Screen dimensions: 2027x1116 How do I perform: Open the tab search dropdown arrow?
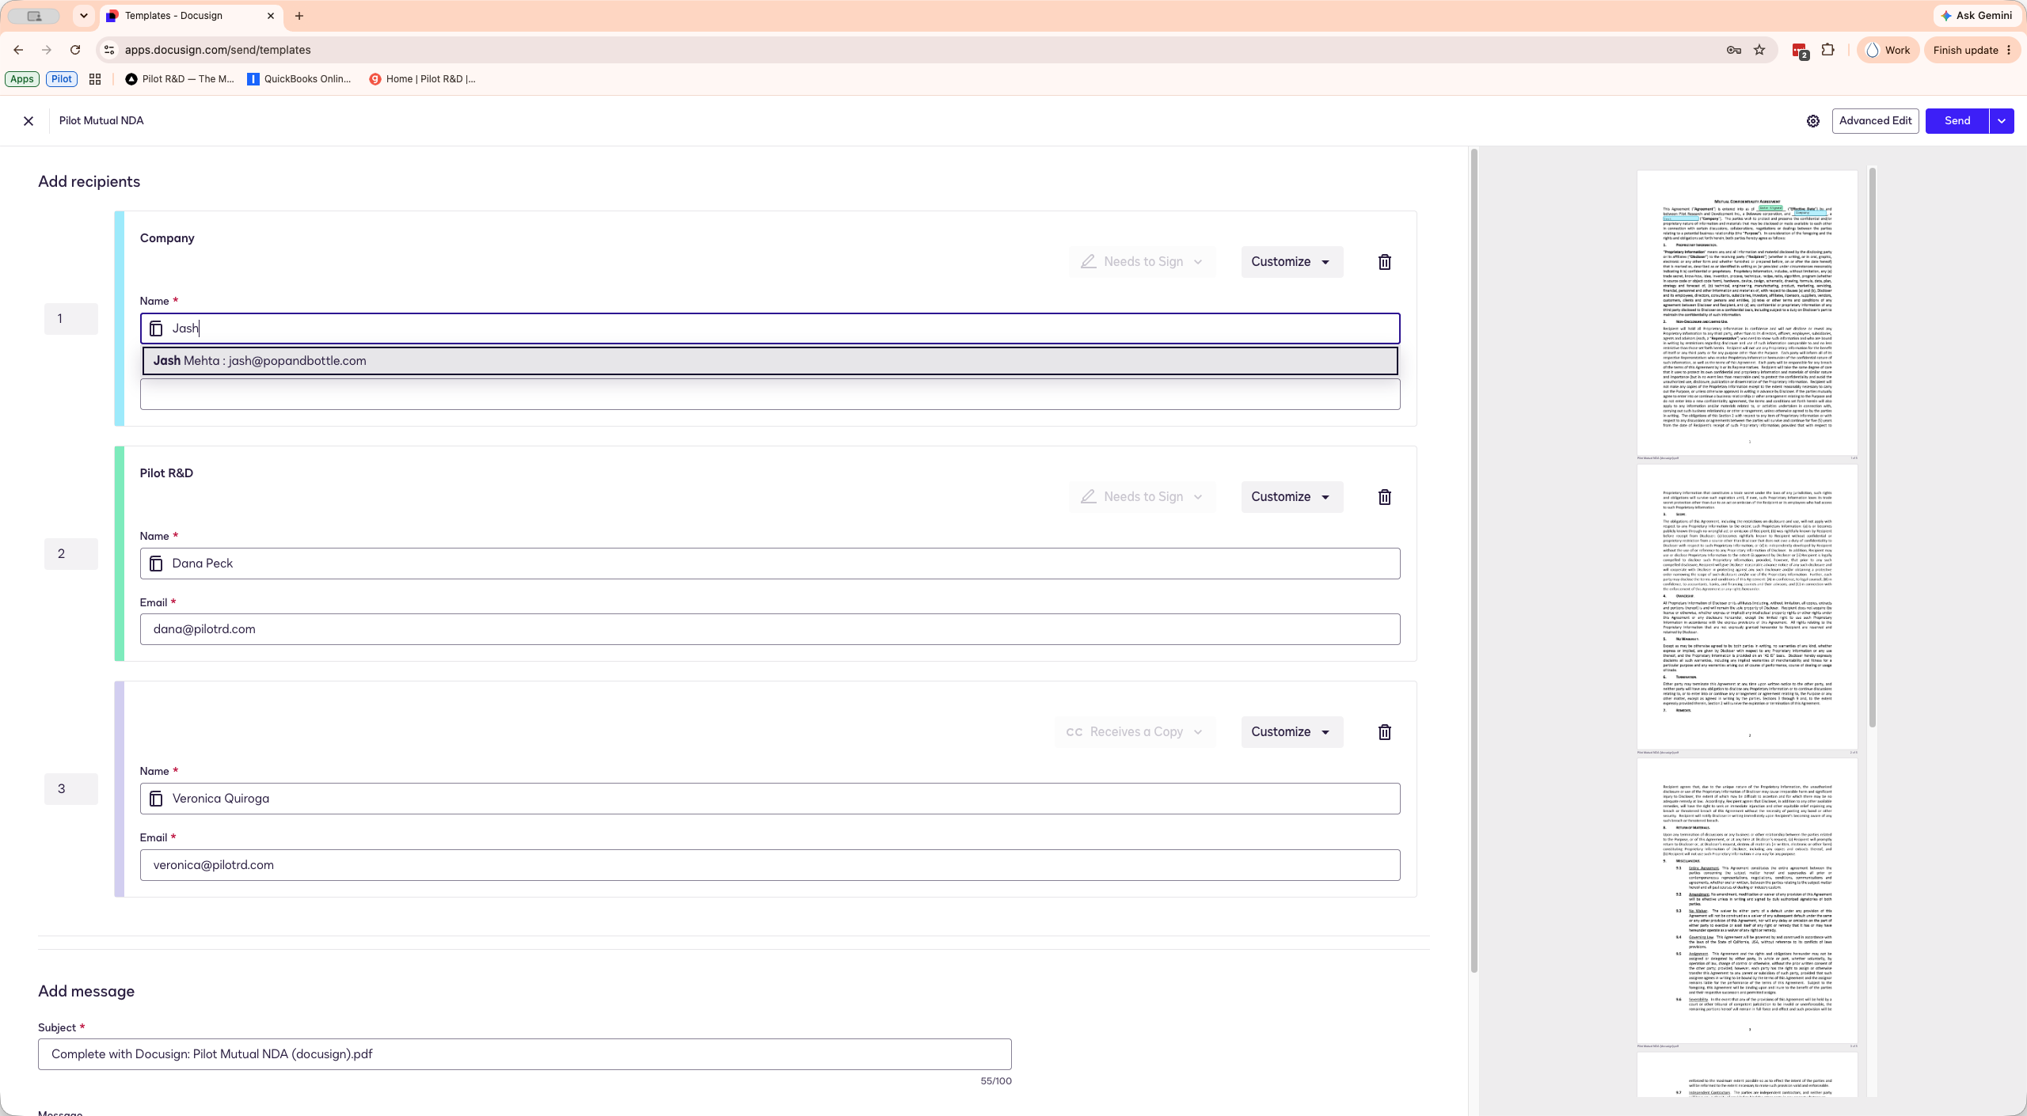click(x=83, y=16)
